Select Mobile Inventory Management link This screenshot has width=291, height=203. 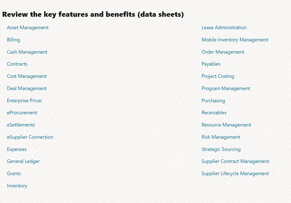235,40
